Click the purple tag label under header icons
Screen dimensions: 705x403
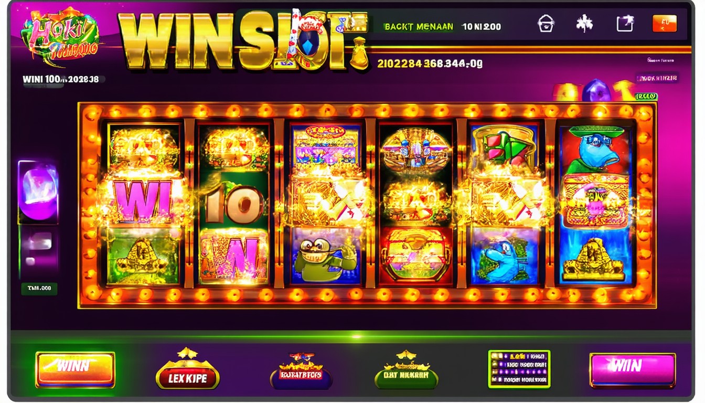[x=657, y=78]
